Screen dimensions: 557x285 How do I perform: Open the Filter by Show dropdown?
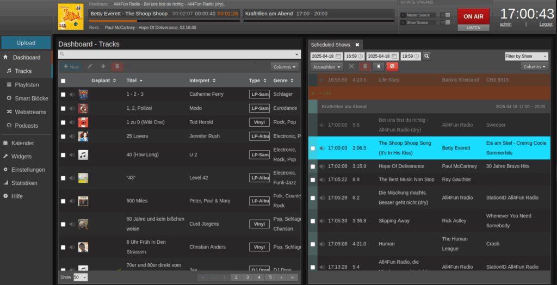(x=527, y=56)
